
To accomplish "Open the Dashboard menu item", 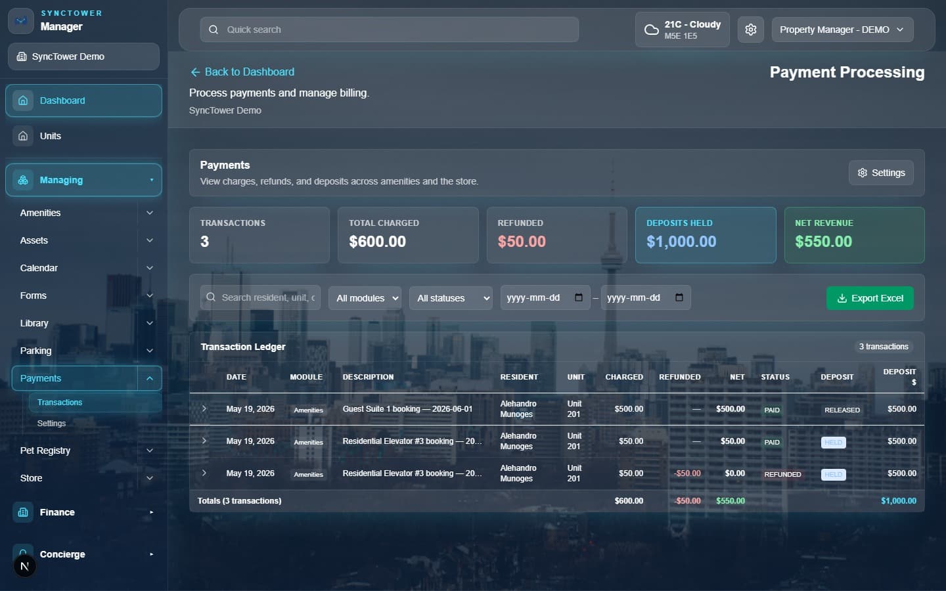I will (84, 100).
